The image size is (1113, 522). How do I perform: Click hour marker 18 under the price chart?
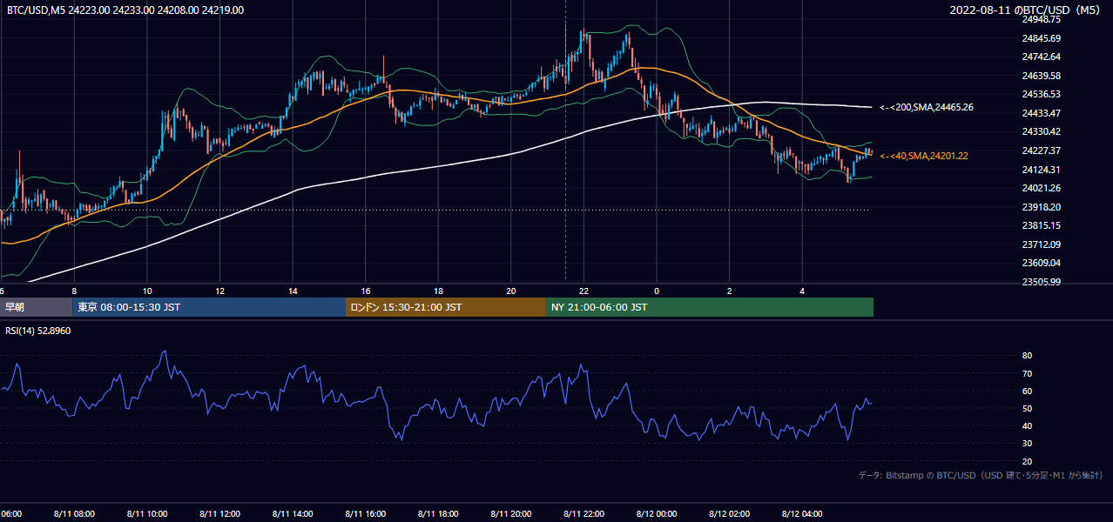pyautogui.click(x=439, y=291)
